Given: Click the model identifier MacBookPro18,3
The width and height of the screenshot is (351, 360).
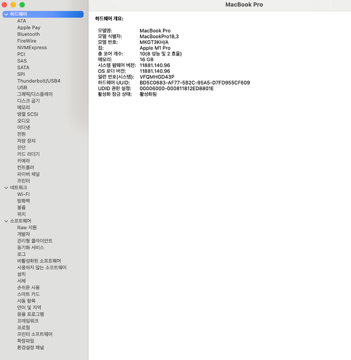Looking at the screenshot, I should [159, 36].
